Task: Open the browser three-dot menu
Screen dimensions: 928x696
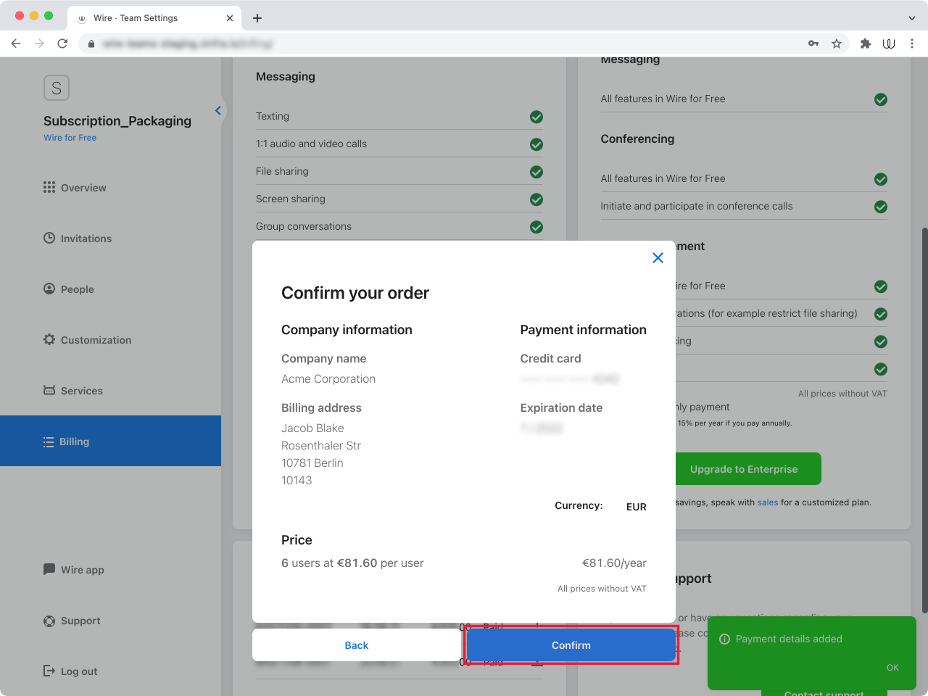Action: point(912,43)
